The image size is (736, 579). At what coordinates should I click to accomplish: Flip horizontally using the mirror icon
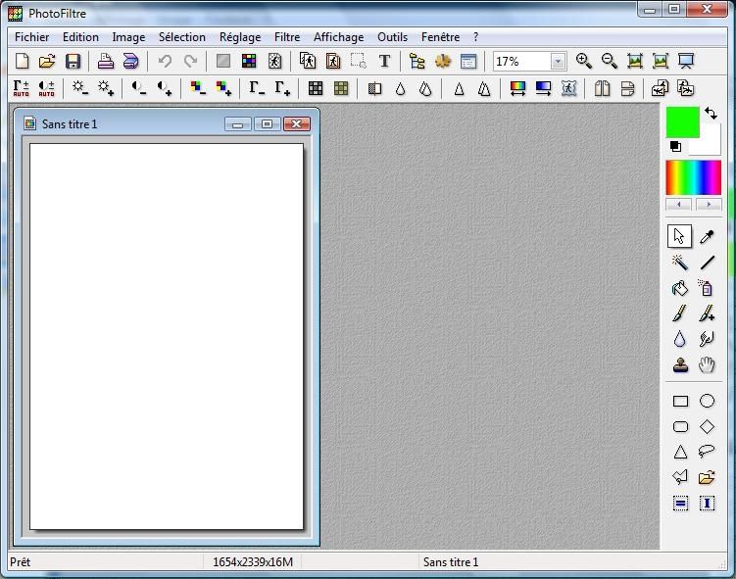point(602,88)
